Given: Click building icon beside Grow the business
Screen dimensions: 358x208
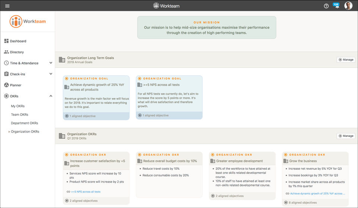Looking at the screenshot, I should [286, 161].
